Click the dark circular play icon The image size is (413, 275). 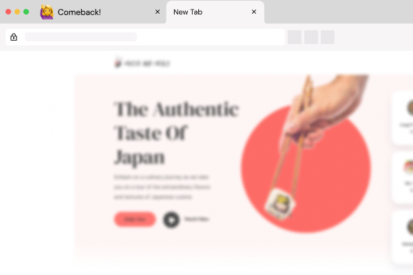pos(171,220)
